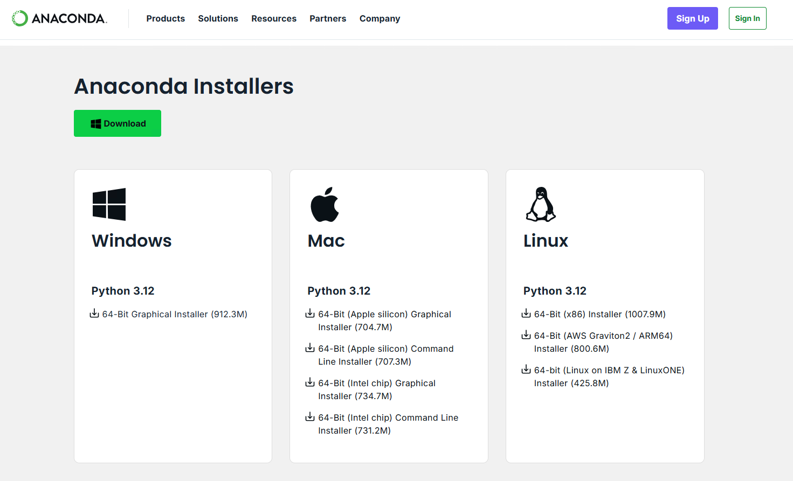
Task: Click the Anaconda Installers heading
Action: pyautogui.click(x=184, y=86)
